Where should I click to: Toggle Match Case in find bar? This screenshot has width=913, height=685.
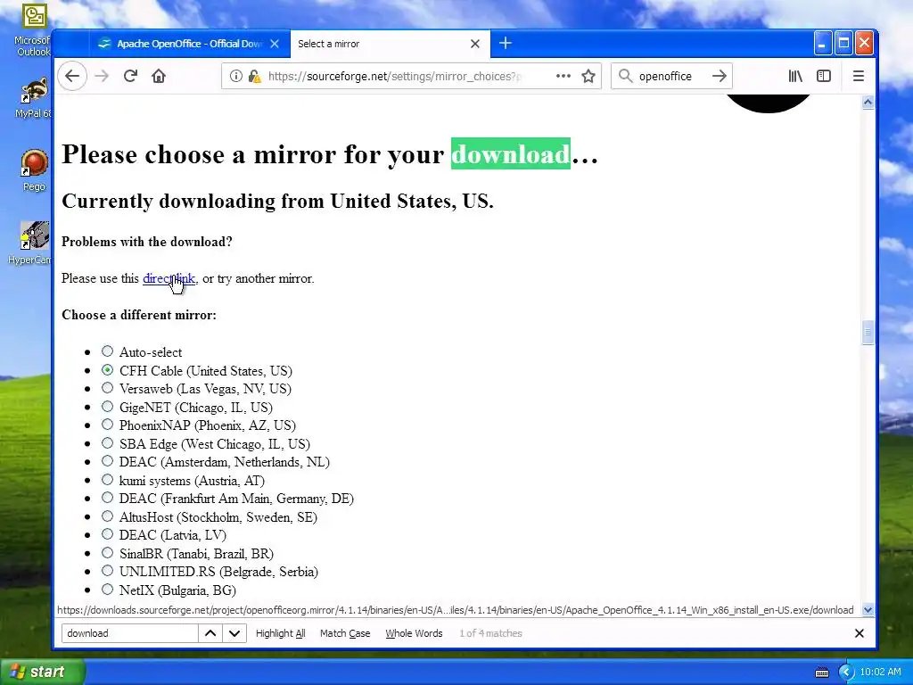[x=345, y=633]
